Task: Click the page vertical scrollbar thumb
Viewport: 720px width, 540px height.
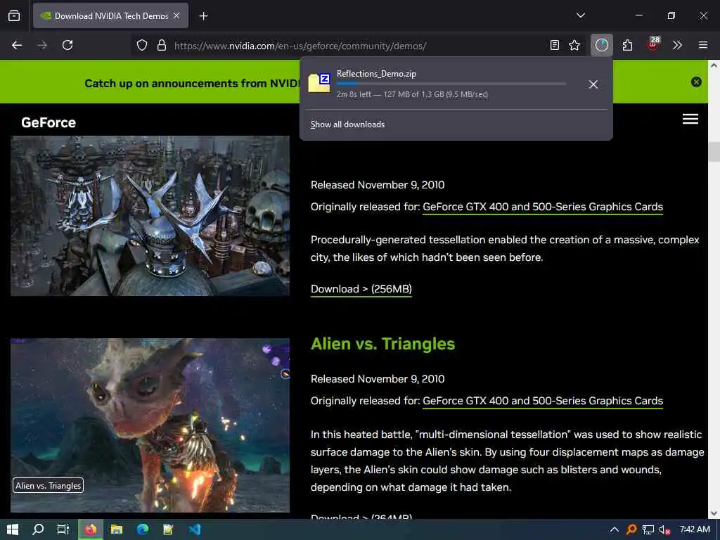Action: (714, 152)
